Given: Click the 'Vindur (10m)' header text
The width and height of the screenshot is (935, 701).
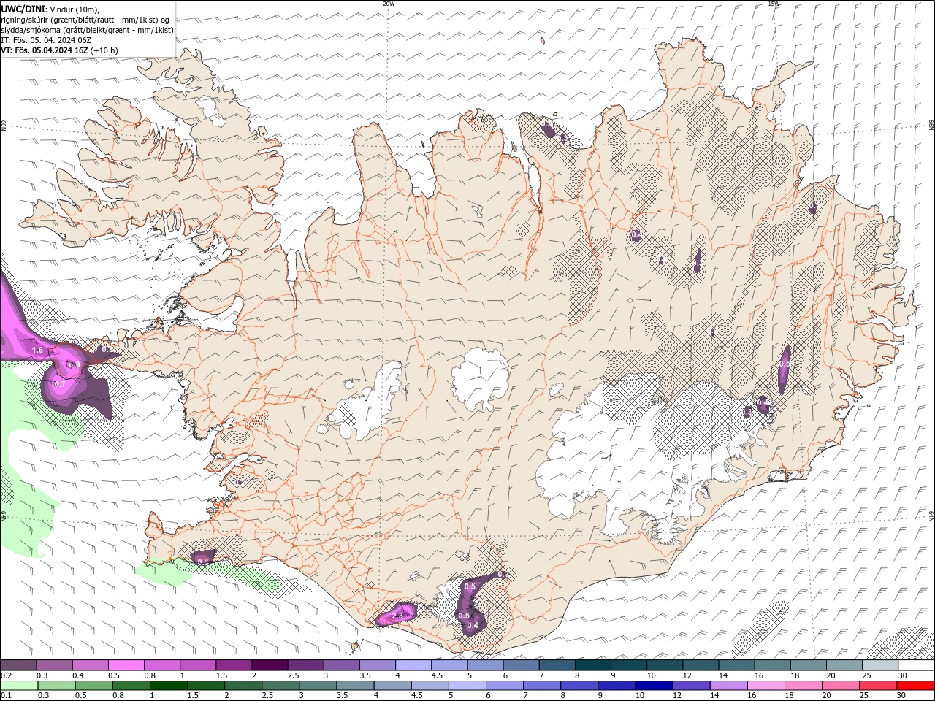Looking at the screenshot, I should [76, 9].
